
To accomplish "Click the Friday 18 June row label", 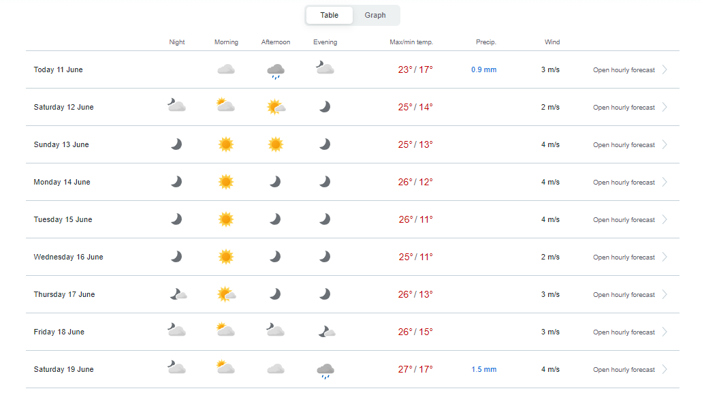I will (x=59, y=332).
